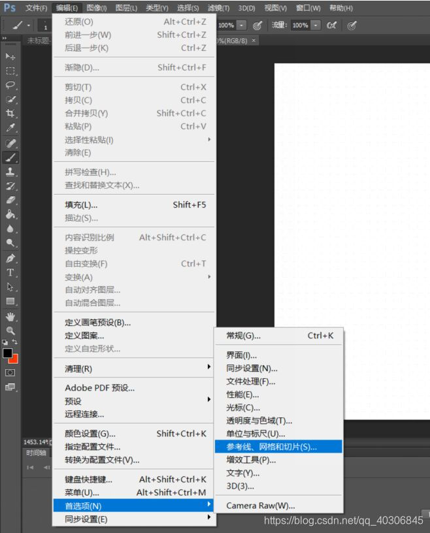
Task: Select the Clone Stamp tool
Action: tap(10, 172)
